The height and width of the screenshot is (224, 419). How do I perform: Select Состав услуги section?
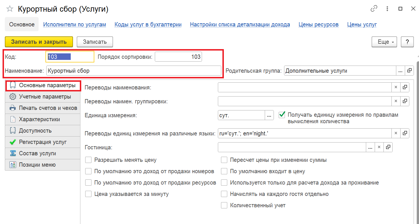tap(43, 153)
